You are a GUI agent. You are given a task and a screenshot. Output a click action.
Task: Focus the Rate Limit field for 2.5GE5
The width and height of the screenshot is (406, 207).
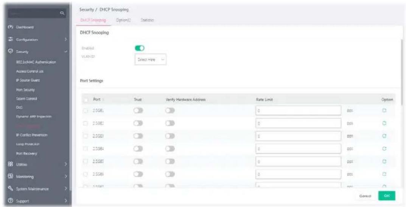[298, 162]
